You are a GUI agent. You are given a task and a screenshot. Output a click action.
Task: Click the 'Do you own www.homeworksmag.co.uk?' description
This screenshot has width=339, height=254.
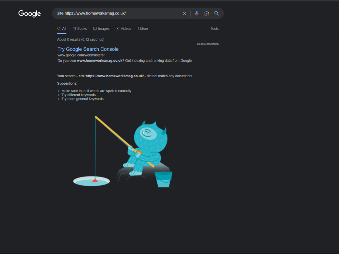coord(125,61)
